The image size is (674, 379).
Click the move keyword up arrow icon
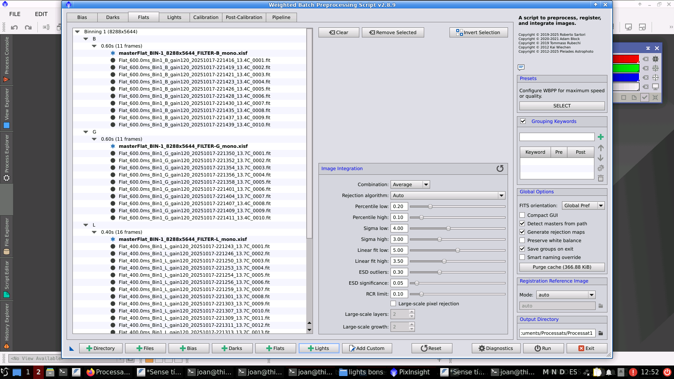(x=601, y=148)
